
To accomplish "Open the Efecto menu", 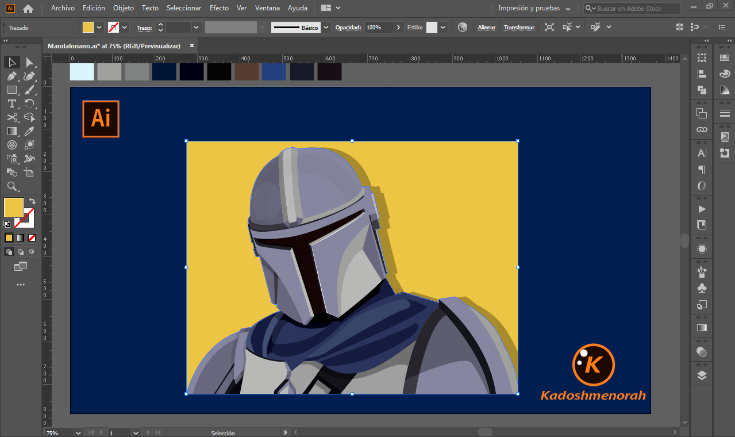I will 219,8.
